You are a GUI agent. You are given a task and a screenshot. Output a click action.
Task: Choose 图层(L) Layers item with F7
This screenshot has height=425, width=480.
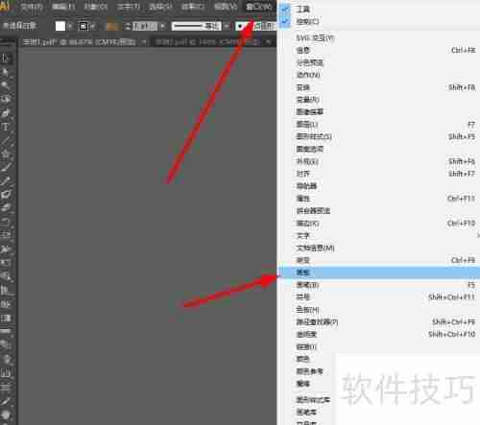pos(378,125)
